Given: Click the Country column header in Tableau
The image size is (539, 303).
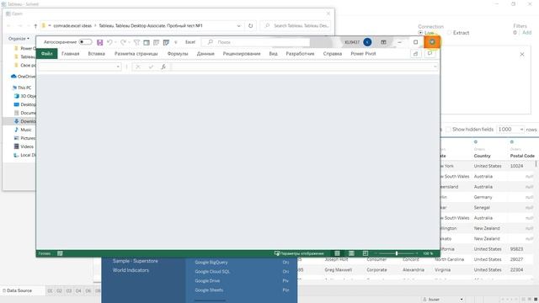Looking at the screenshot, I should pos(483,156).
